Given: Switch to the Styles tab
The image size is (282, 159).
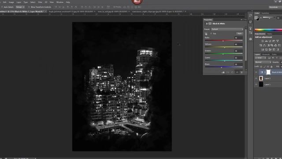Looking at the screenshot, I should [x=270, y=34].
